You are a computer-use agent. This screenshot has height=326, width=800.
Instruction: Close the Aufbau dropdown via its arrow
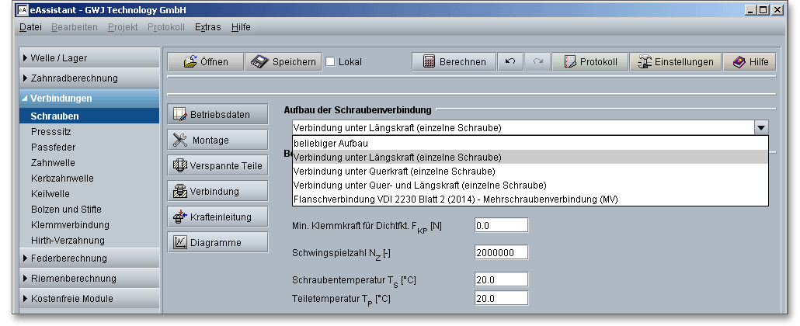pos(761,127)
